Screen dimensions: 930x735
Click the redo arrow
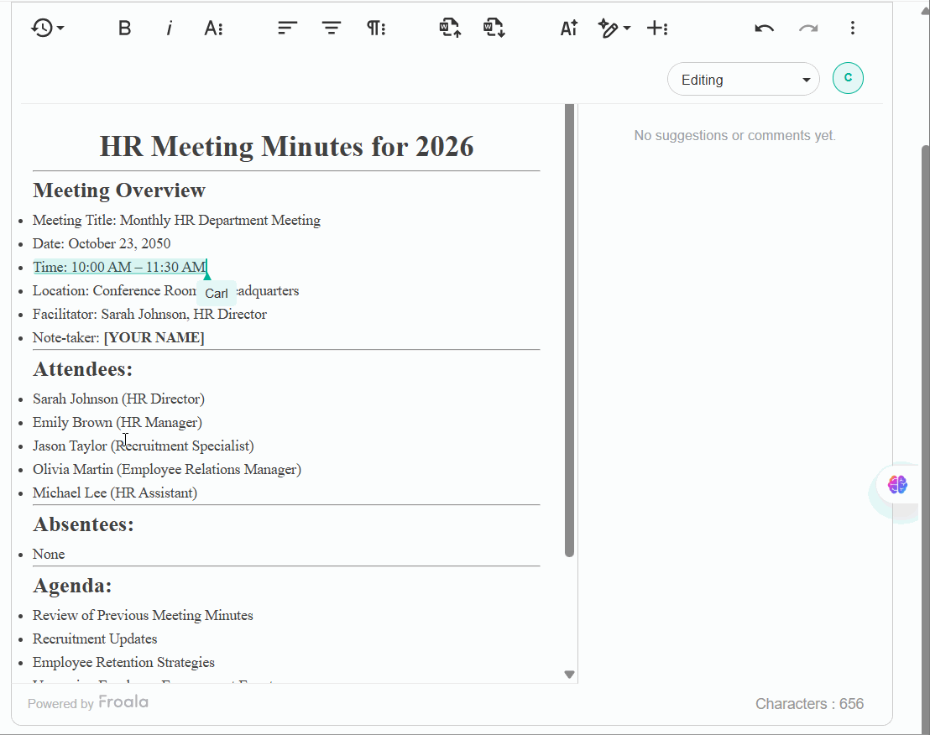(808, 28)
